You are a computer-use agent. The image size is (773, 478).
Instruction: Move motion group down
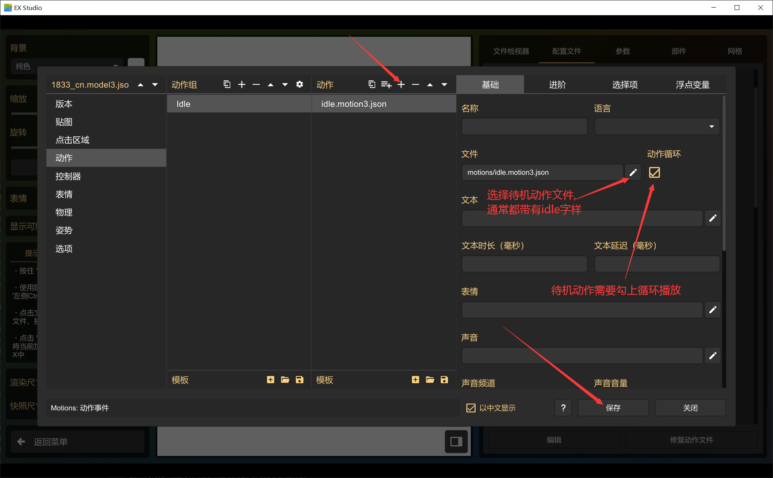coord(285,84)
